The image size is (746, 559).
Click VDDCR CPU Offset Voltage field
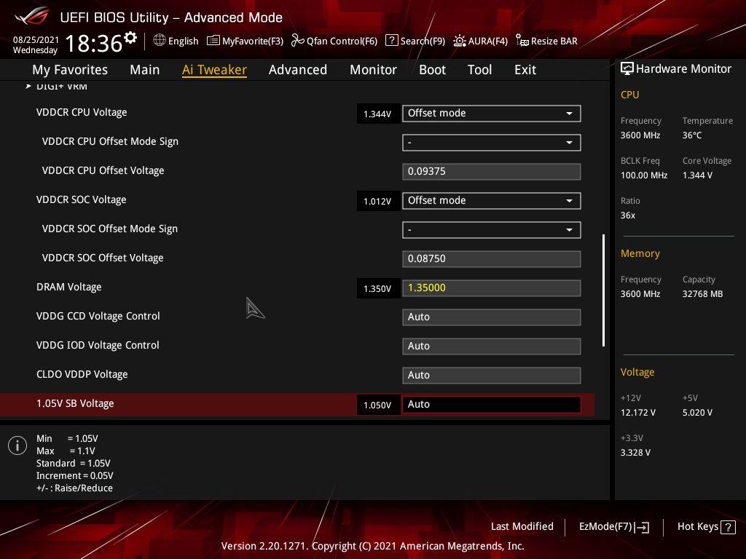492,172
